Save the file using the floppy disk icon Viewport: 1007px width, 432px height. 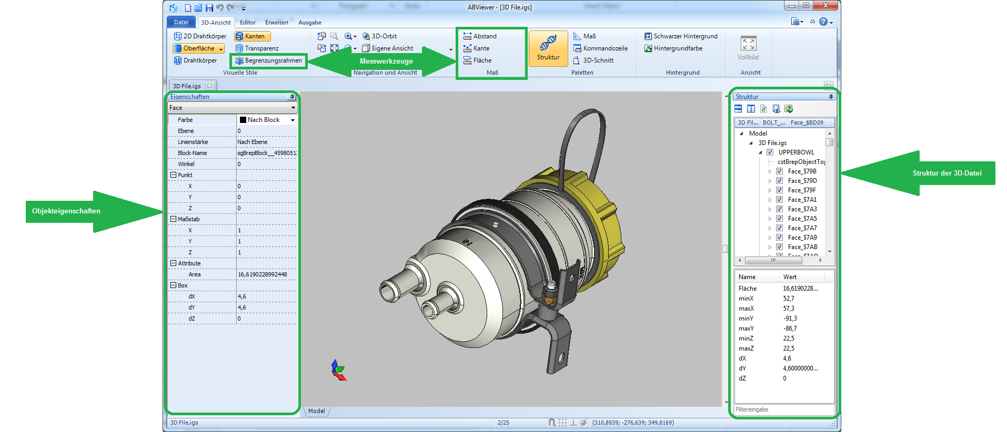[x=209, y=8]
